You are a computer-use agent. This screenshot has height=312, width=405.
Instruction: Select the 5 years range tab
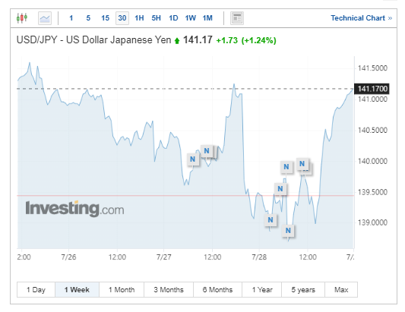pyautogui.click(x=303, y=290)
